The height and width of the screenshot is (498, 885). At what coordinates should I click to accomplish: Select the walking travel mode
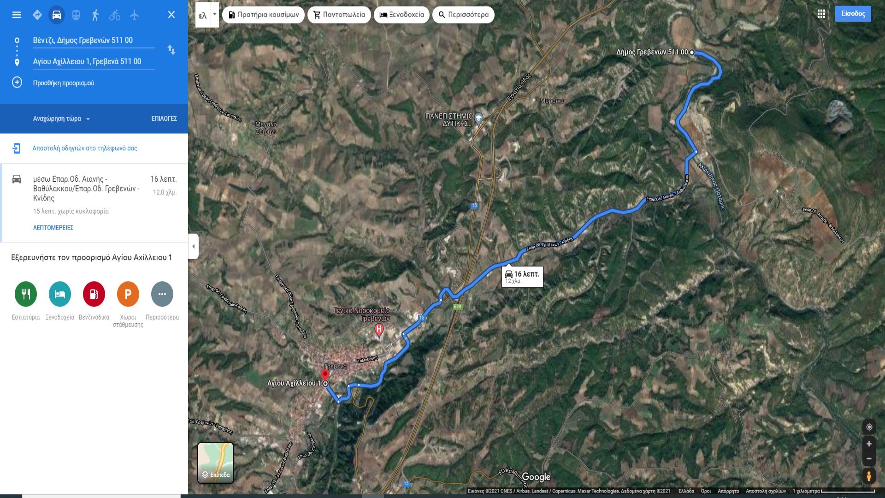coord(95,15)
